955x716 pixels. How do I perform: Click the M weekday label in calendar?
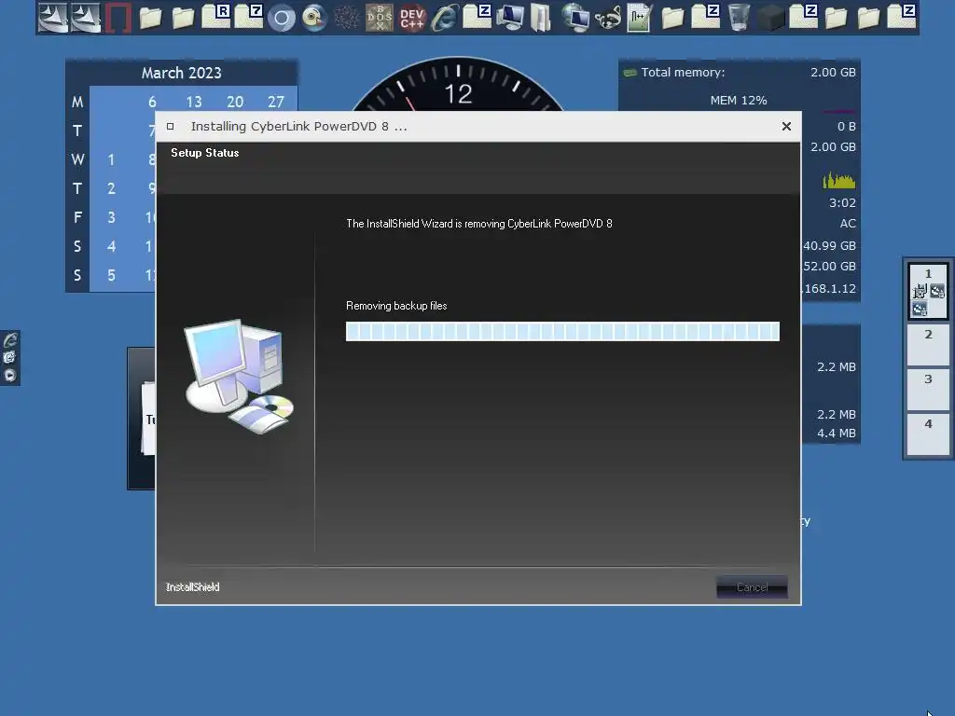tap(77, 102)
